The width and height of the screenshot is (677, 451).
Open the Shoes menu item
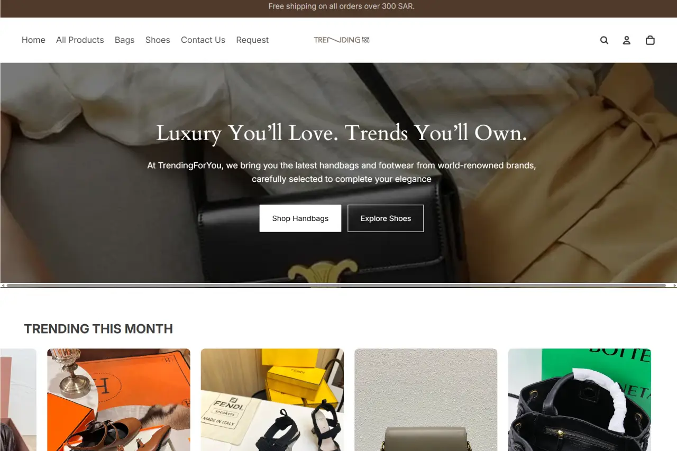click(158, 40)
